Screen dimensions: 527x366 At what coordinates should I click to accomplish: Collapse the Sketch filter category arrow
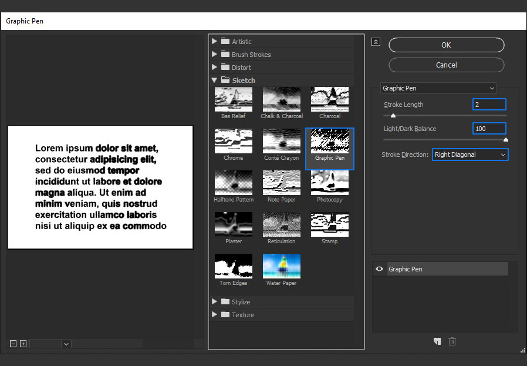214,80
